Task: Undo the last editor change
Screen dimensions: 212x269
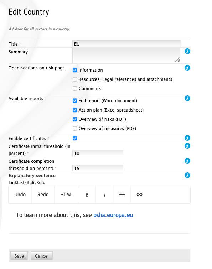Action: (20, 195)
